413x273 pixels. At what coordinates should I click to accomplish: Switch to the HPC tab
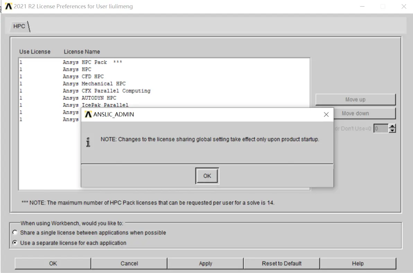click(19, 26)
